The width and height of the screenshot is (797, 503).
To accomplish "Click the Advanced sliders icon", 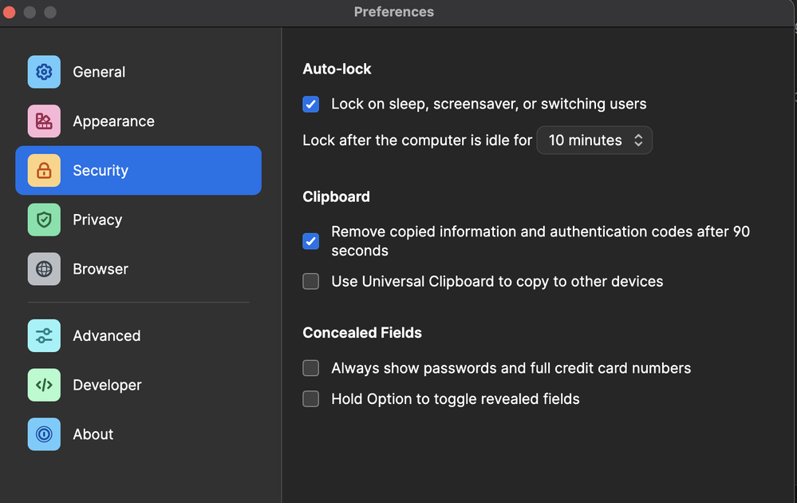I will click(x=44, y=336).
